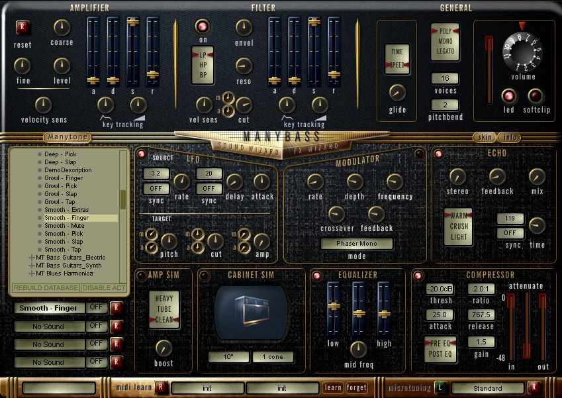Image resolution: width=562 pixels, height=398 pixels.
Task: Click the modulator frequency knob
Action: click(395, 182)
